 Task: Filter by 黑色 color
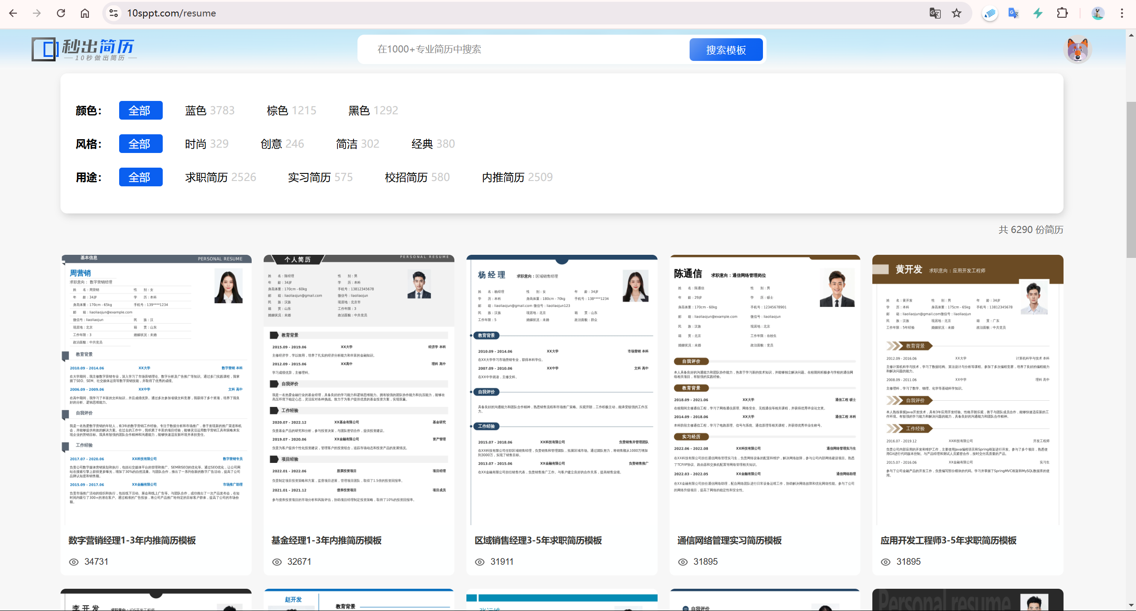[373, 110]
